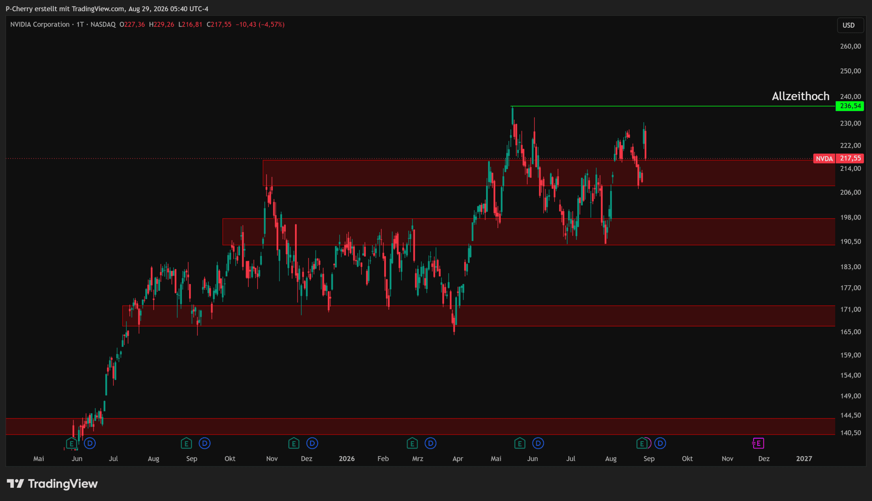Select the dividend D marker right of Dez 2025

312,443
